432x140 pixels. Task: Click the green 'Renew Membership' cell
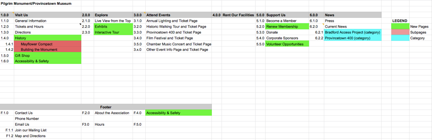287,27
